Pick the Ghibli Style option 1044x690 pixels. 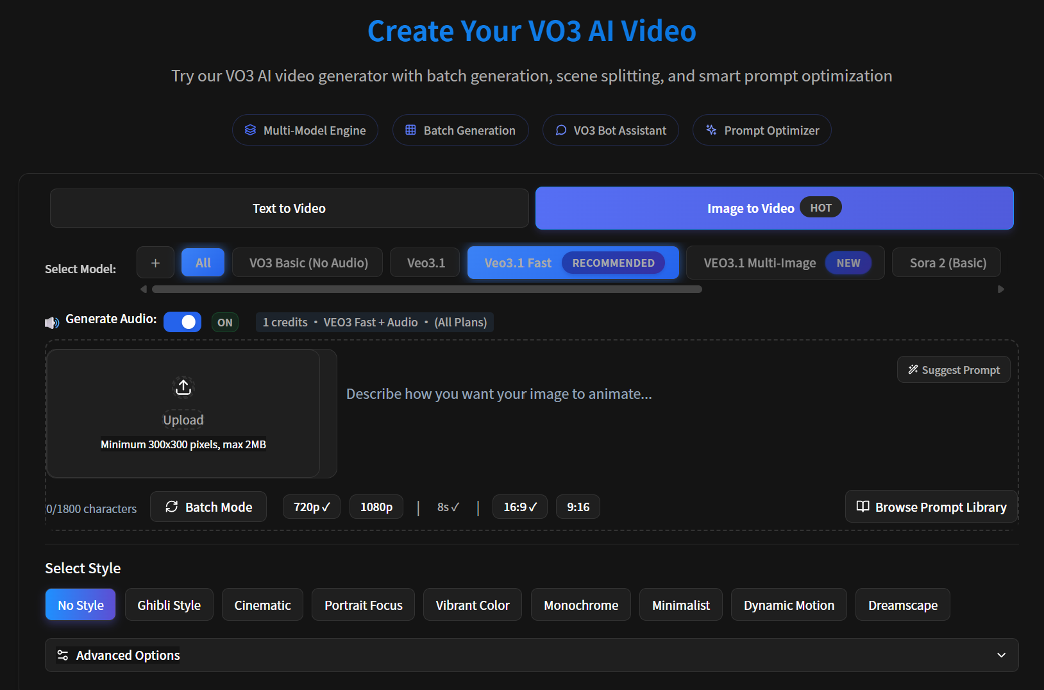(169, 605)
